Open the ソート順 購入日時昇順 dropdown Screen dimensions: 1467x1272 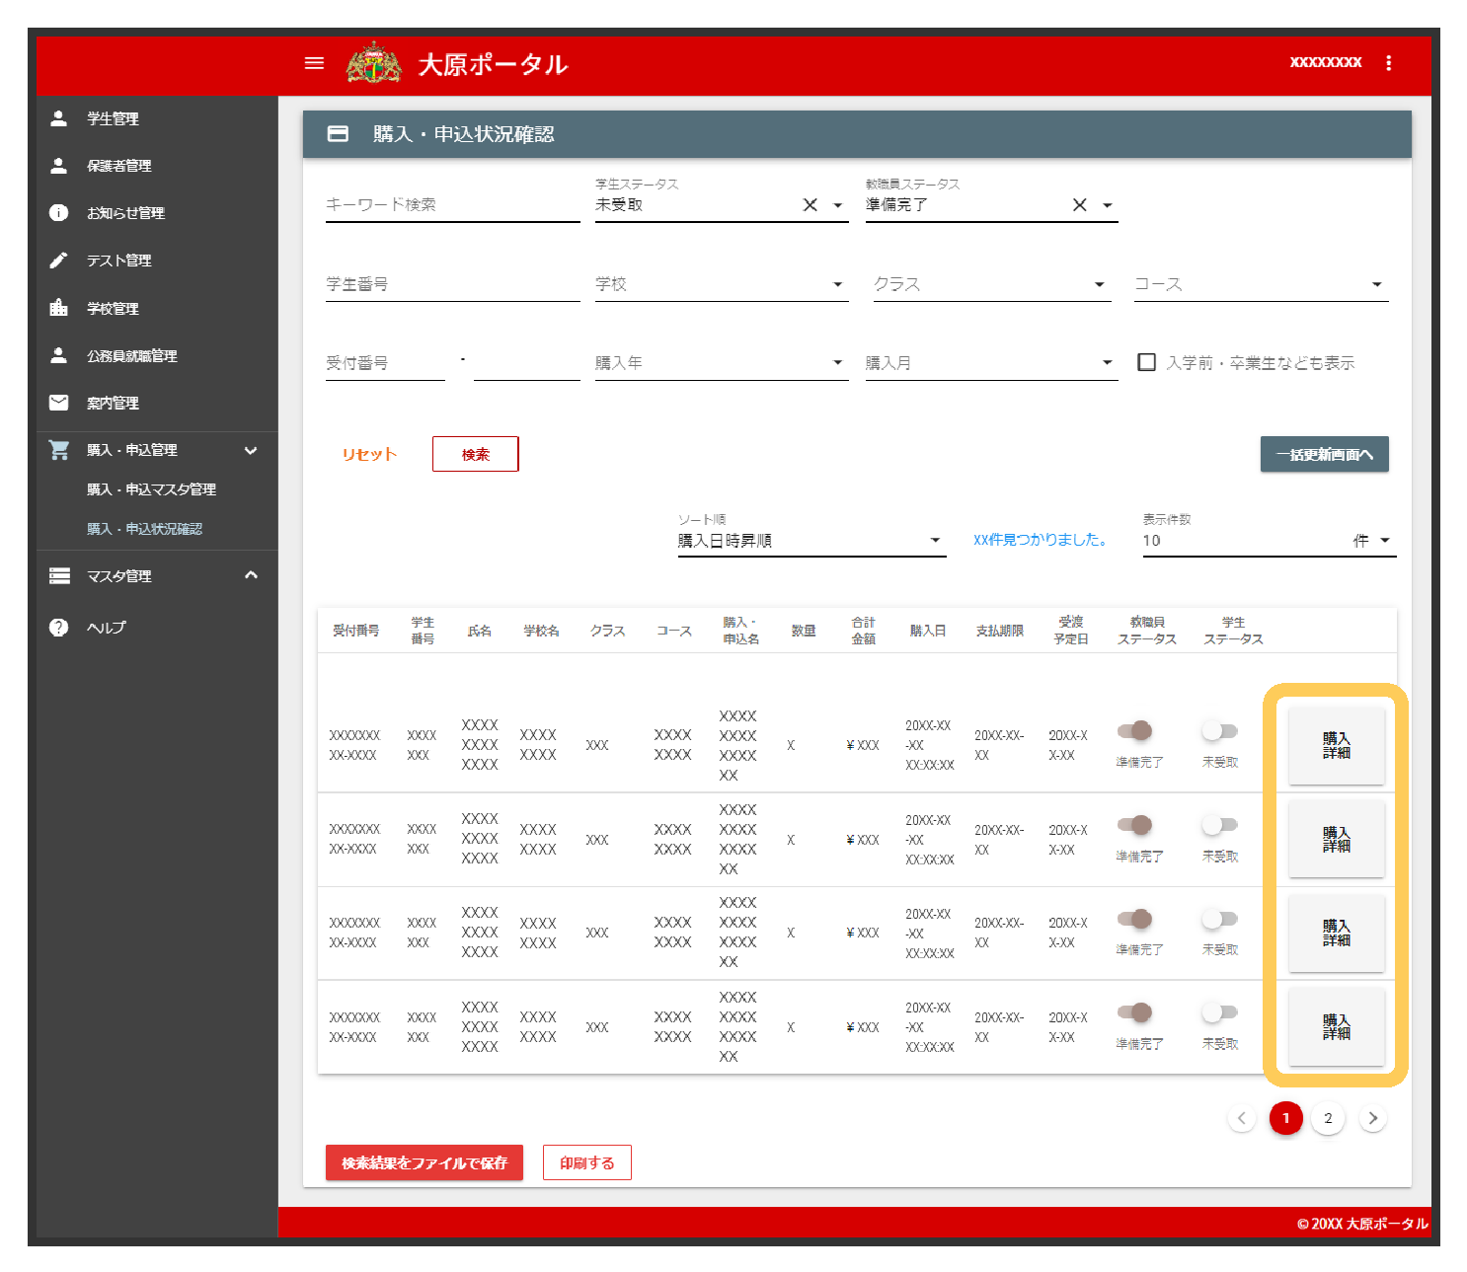point(811,541)
